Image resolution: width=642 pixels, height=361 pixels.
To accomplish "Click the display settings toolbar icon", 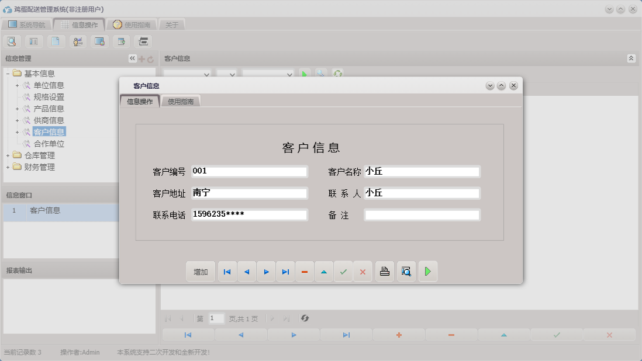I will pyautogui.click(x=99, y=41).
